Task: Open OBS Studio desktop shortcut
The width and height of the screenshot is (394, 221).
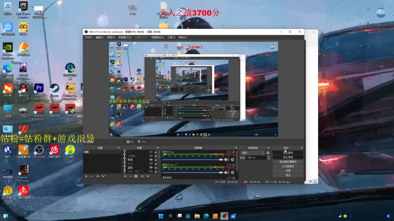Action: (39, 152)
